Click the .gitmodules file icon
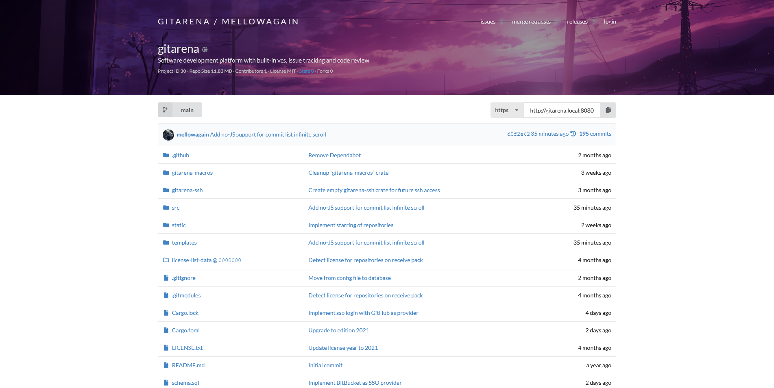This screenshot has width=774, height=388. point(166,295)
